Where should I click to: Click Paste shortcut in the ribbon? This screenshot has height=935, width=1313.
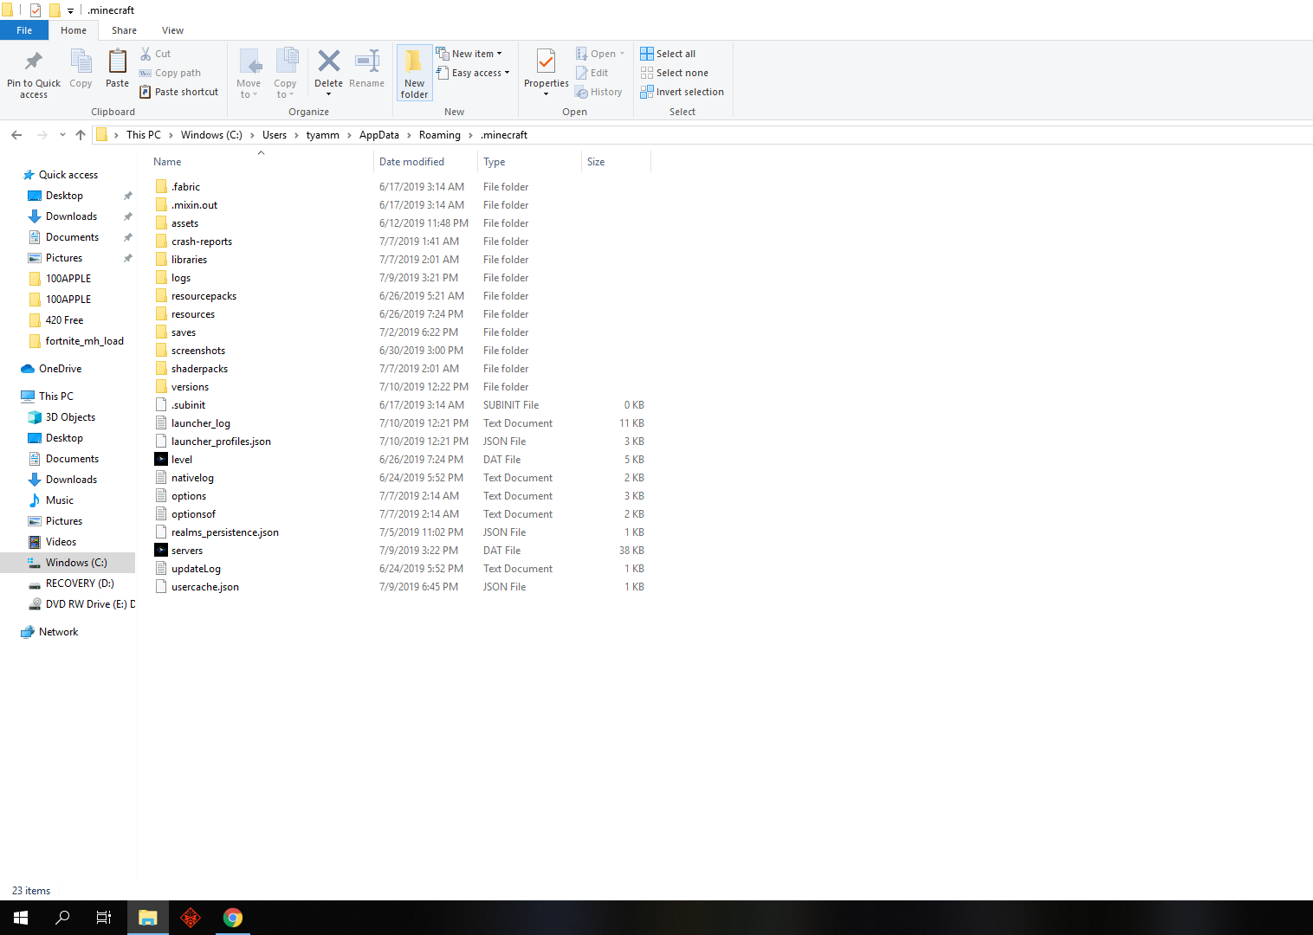(179, 92)
